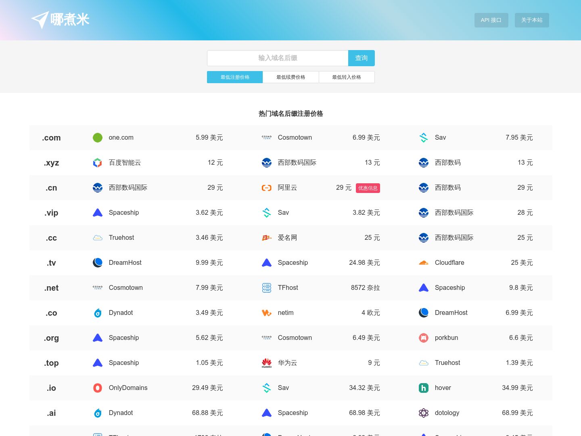Open the 关于本站 page

(532, 20)
